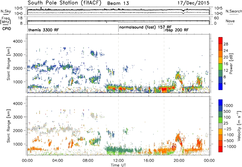Click the -1000 label on velocity colorbar
Viewport: 242px width, 167px height.
[230, 147]
